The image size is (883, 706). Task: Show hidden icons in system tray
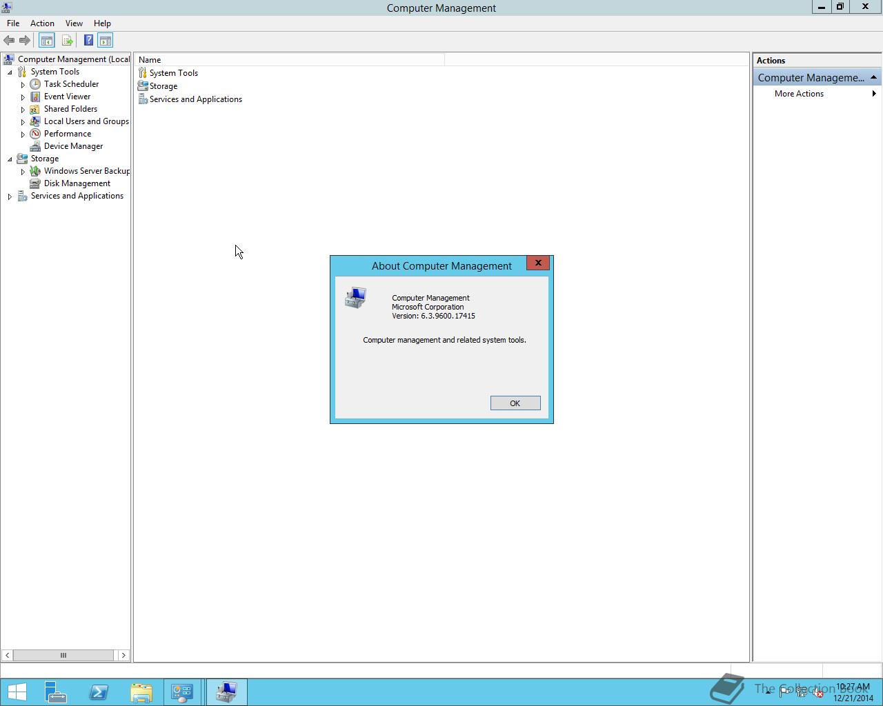(x=768, y=692)
